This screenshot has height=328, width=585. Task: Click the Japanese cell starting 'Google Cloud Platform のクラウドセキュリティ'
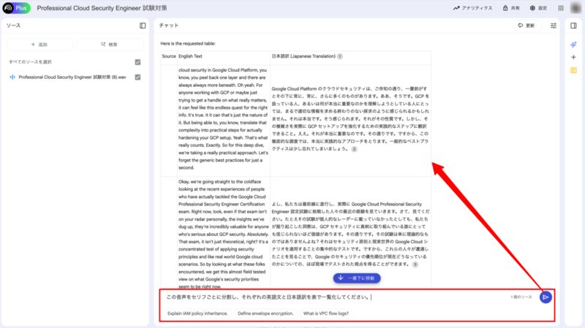click(350, 119)
